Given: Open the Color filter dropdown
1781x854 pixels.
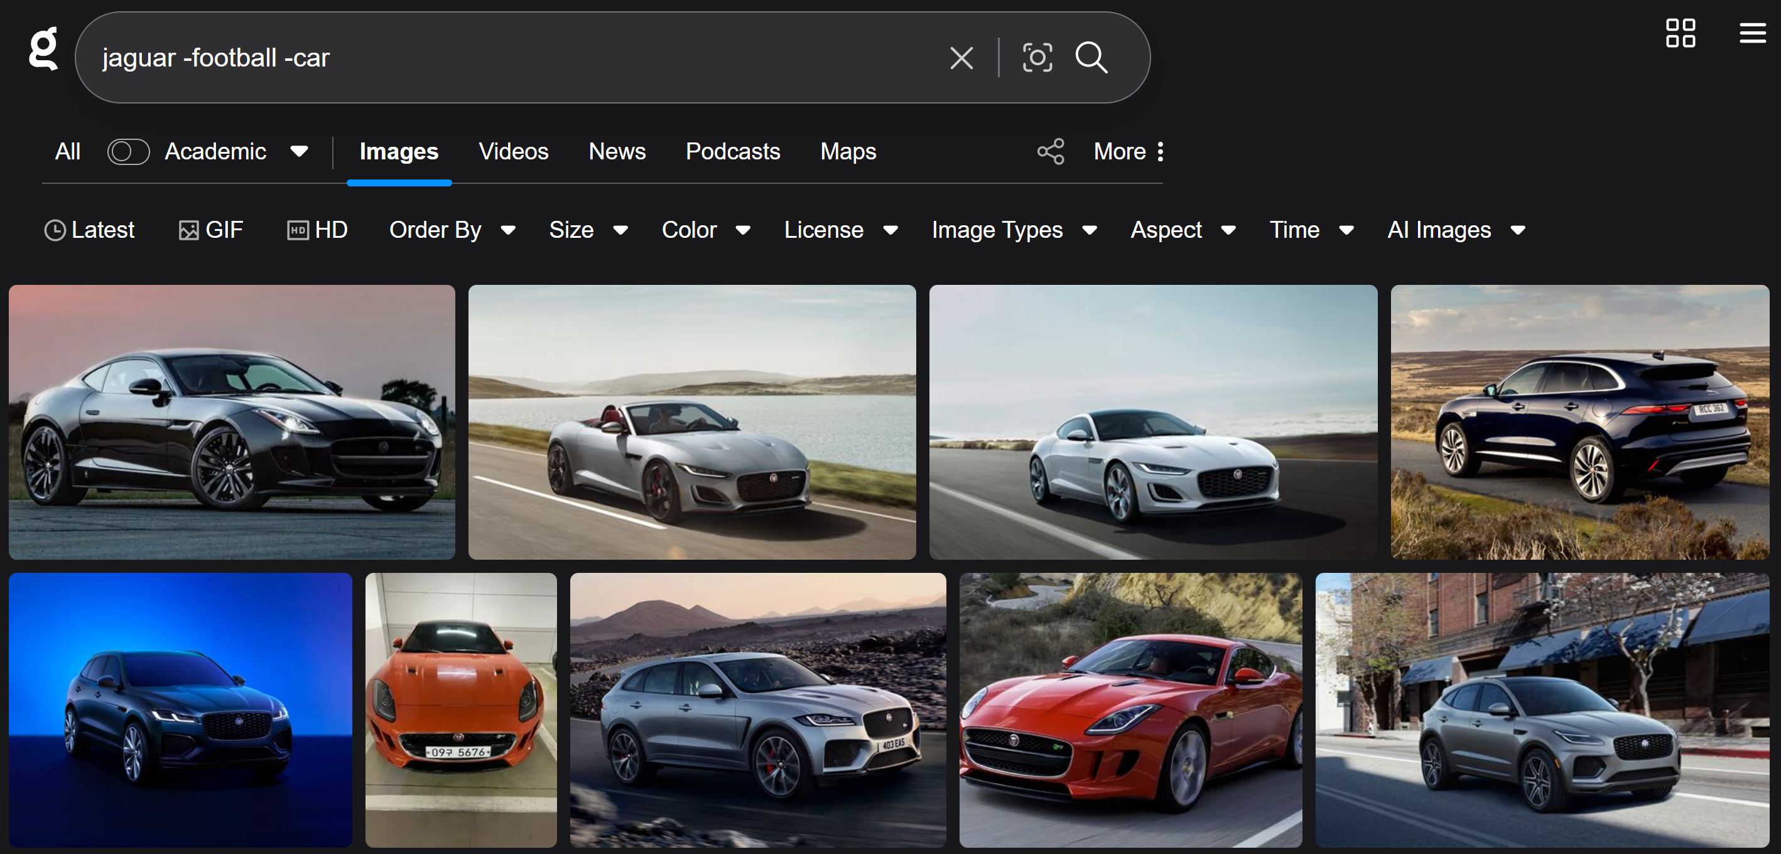Looking at the screenshot, I should 705,230.
